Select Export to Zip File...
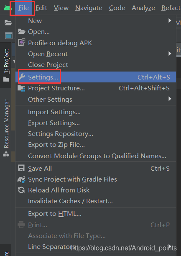This screenshot has height=256, width=181. (96, 145)
